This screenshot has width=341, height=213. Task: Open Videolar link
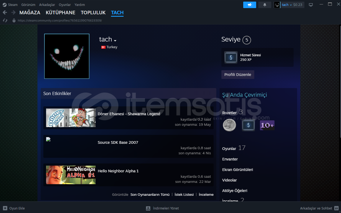coord(229,180)
